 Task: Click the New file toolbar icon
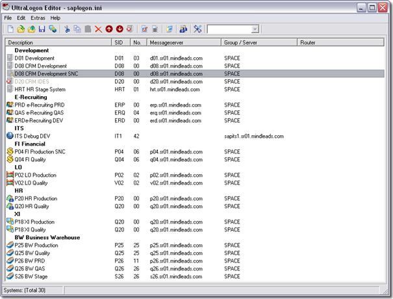[x=10, y=29]
